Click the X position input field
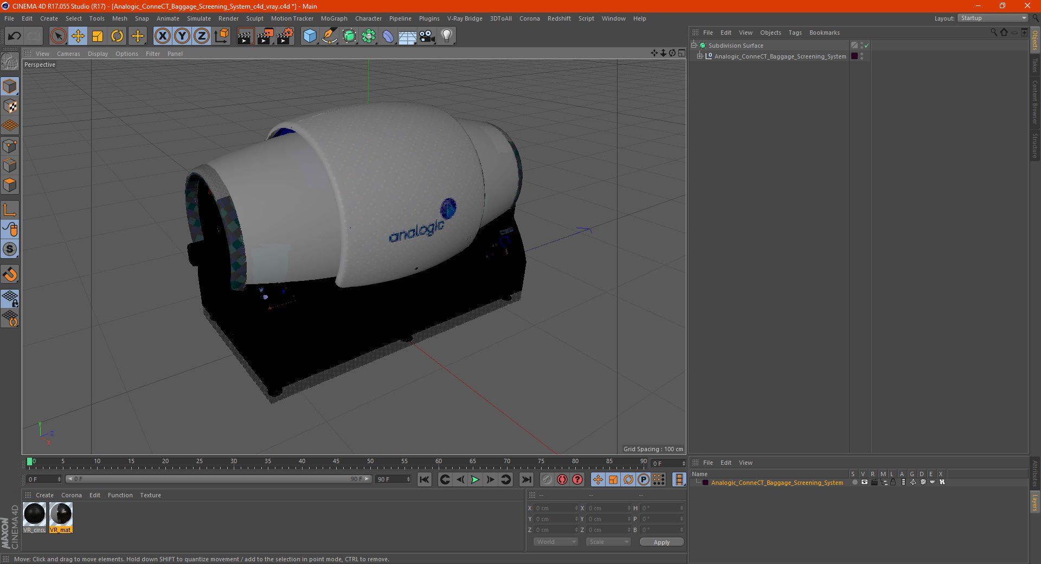Screen dimensions: 1041x564 (556, 508)
